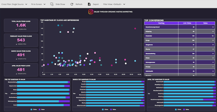
Task: Select the #doglovers row in Top Conversions
Action: pyautogui.click(x=179, y=45)
